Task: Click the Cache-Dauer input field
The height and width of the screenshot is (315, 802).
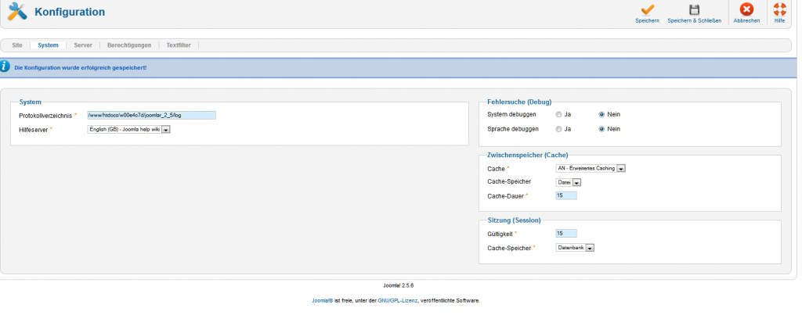Action: (565, 195)
